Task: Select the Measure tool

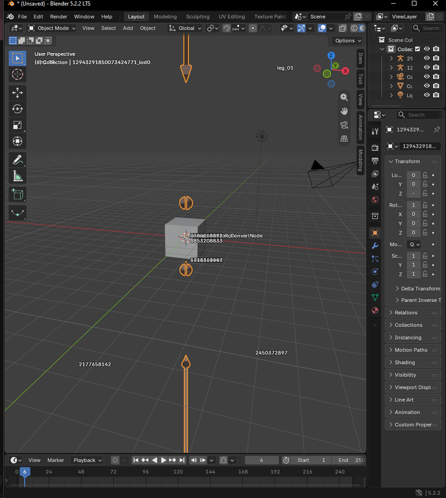Action: (17, 176)
